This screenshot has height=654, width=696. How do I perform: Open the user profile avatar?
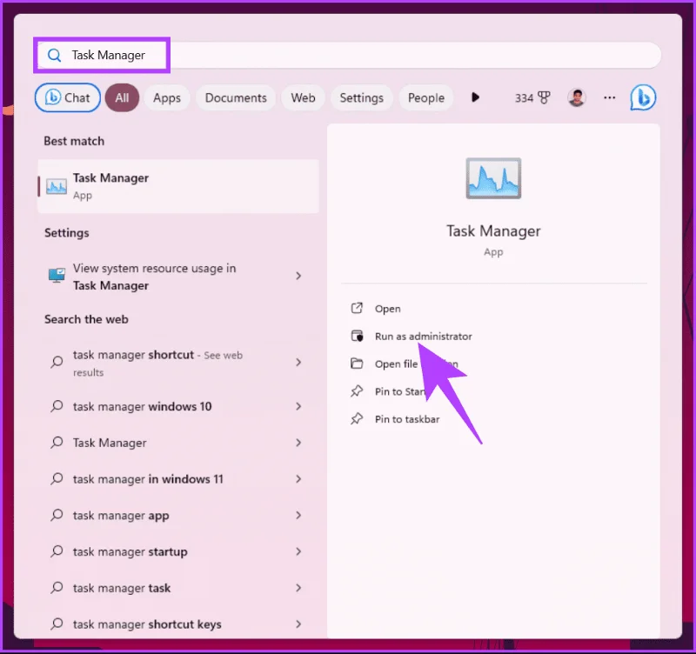click(577, 97)
